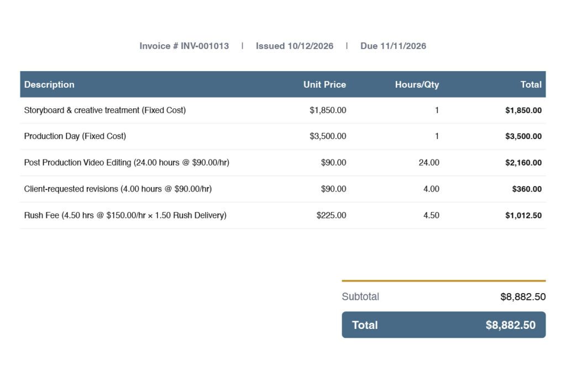Click the $3,500.00 unit price cell
Screen dimensions: 566x377
coord(328,136)
